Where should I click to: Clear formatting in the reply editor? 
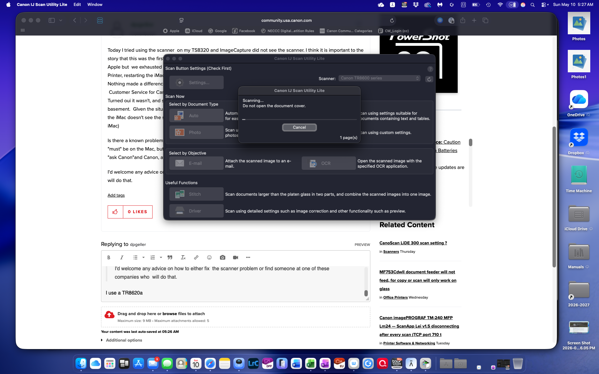point(183,257)
